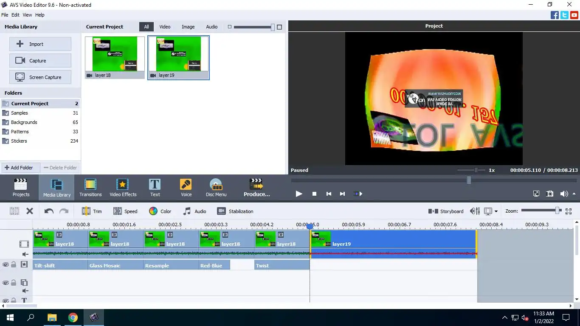580x326 pixels.
Task: Lock the video effects track
Action: tap(14, 264)
